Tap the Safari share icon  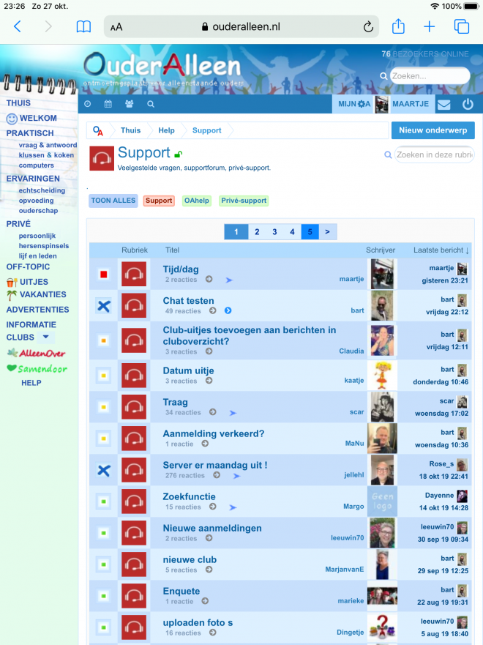(398, 27)
